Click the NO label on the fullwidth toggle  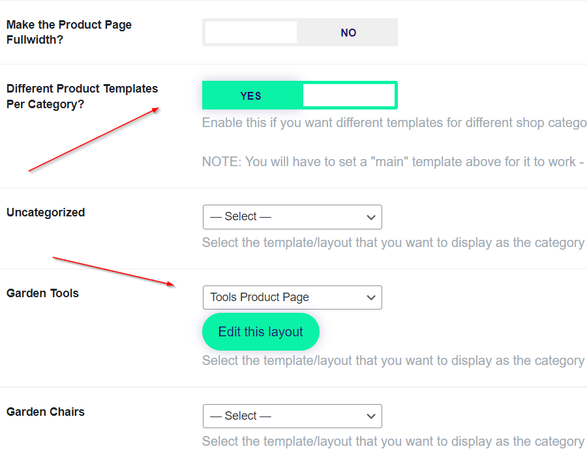coord(348,33)
